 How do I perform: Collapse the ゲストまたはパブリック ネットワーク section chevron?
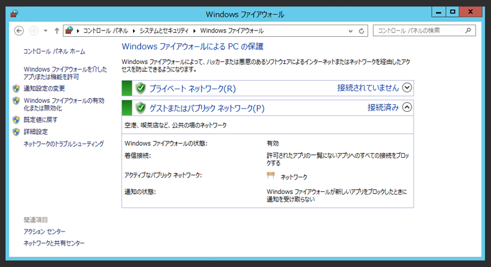[407, 107]
